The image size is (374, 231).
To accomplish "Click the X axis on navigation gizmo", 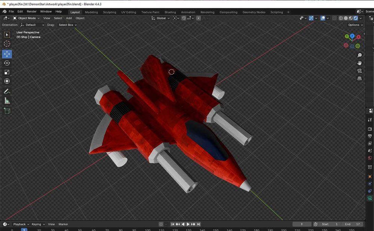I will tap(359, 37).
